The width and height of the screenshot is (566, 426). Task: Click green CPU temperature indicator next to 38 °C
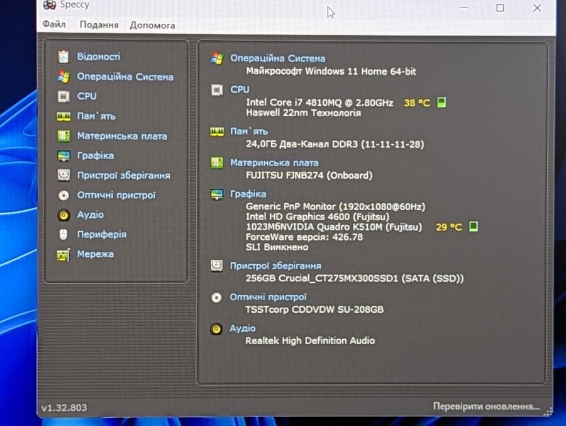click(441, 103)
